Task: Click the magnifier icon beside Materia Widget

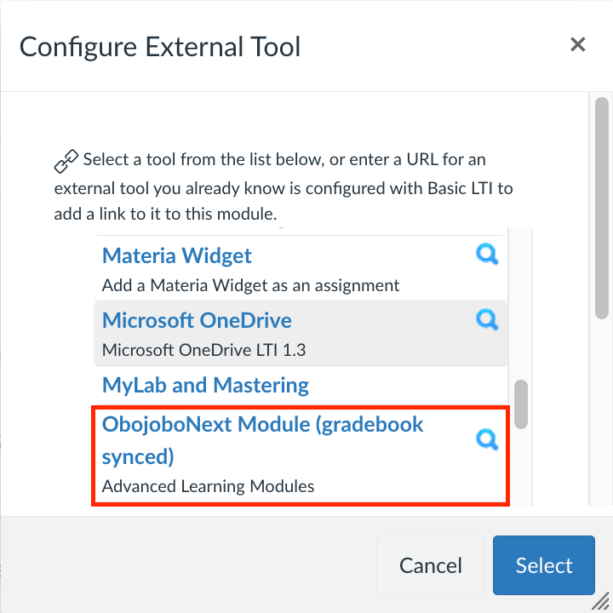Action: click(487, 255)
